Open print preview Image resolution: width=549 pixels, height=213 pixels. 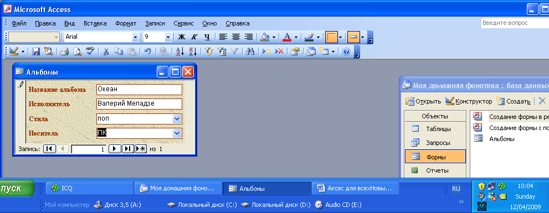pos(77,51)
